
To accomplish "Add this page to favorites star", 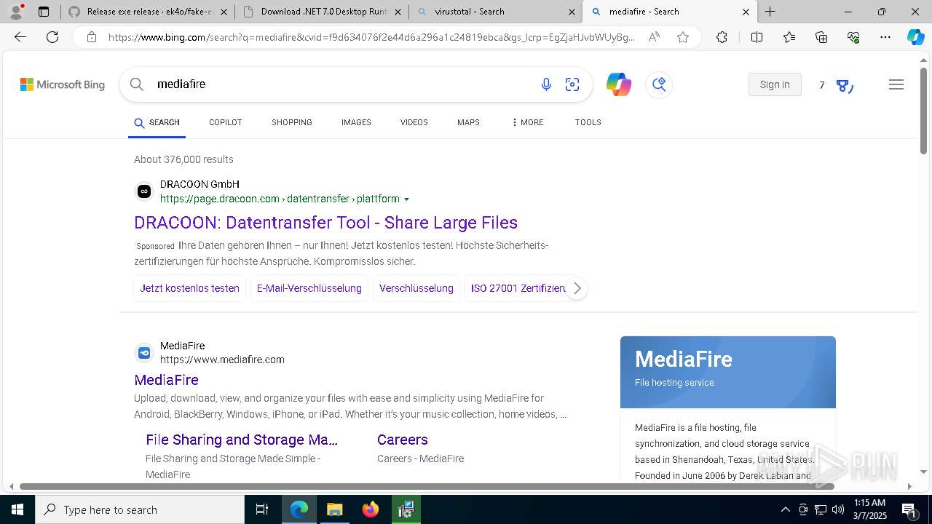I will [683, 37].
